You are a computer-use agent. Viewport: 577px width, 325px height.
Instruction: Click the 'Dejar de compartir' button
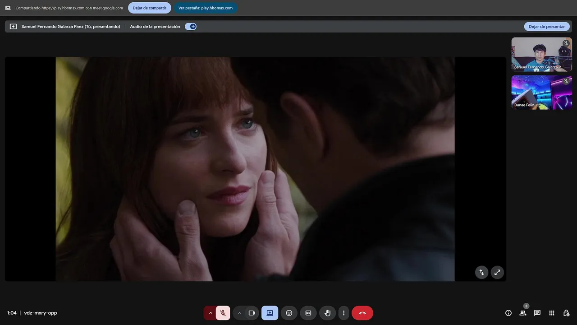click(x=149, y=8)
